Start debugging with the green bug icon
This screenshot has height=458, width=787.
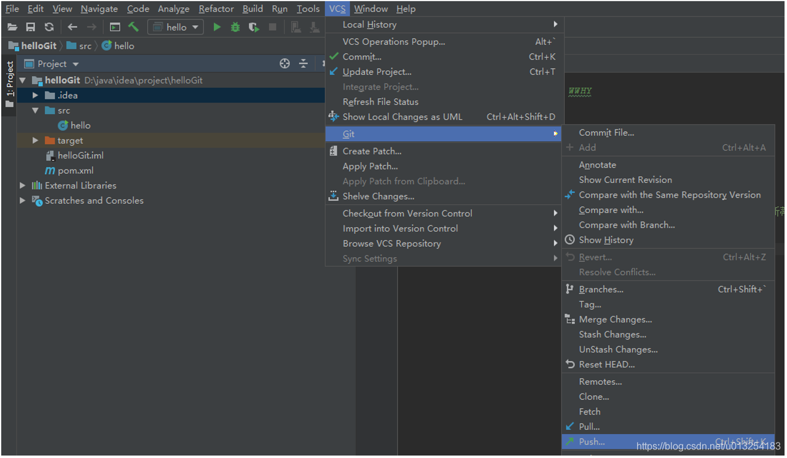pyautogui.click(x=235, y=27)
